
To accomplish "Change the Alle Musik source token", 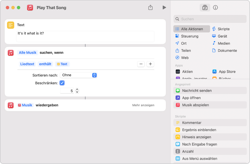I will click(28, 53).
